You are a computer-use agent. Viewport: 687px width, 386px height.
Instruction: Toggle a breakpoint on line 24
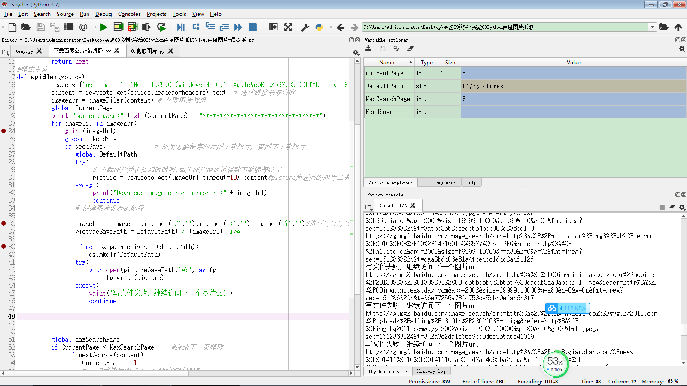pyautogui.click(x=3, y=131)
